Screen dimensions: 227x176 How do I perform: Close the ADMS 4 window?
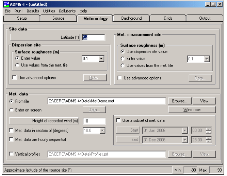coord(220,4)
